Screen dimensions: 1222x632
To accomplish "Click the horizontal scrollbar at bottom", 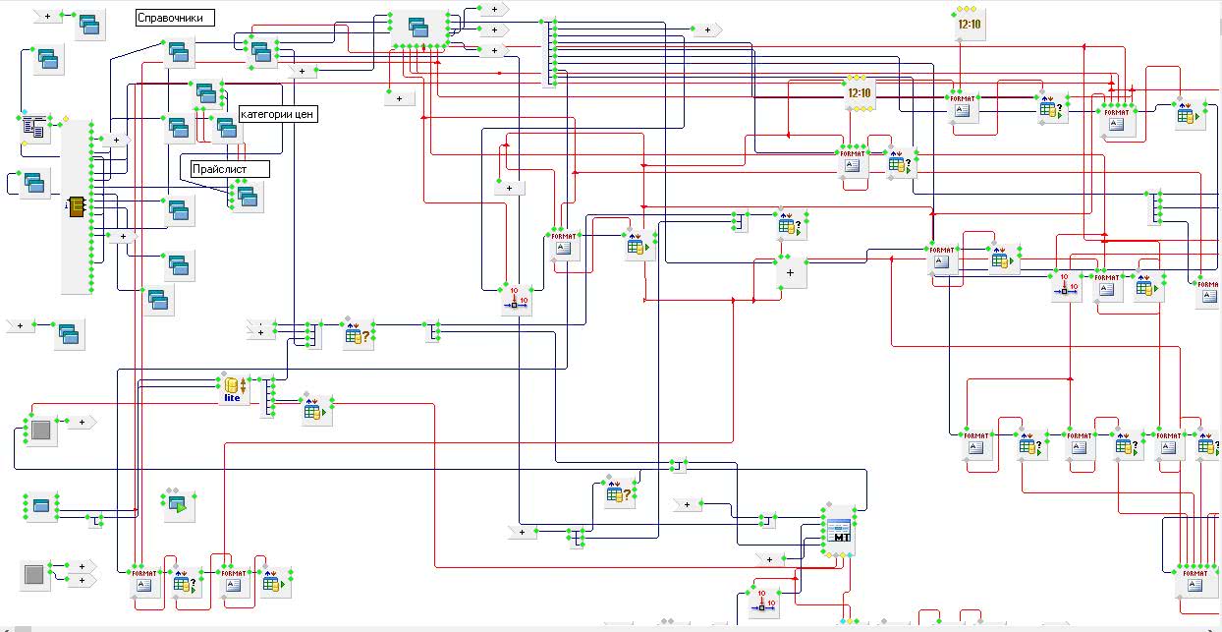I will (x=609, y=628).
